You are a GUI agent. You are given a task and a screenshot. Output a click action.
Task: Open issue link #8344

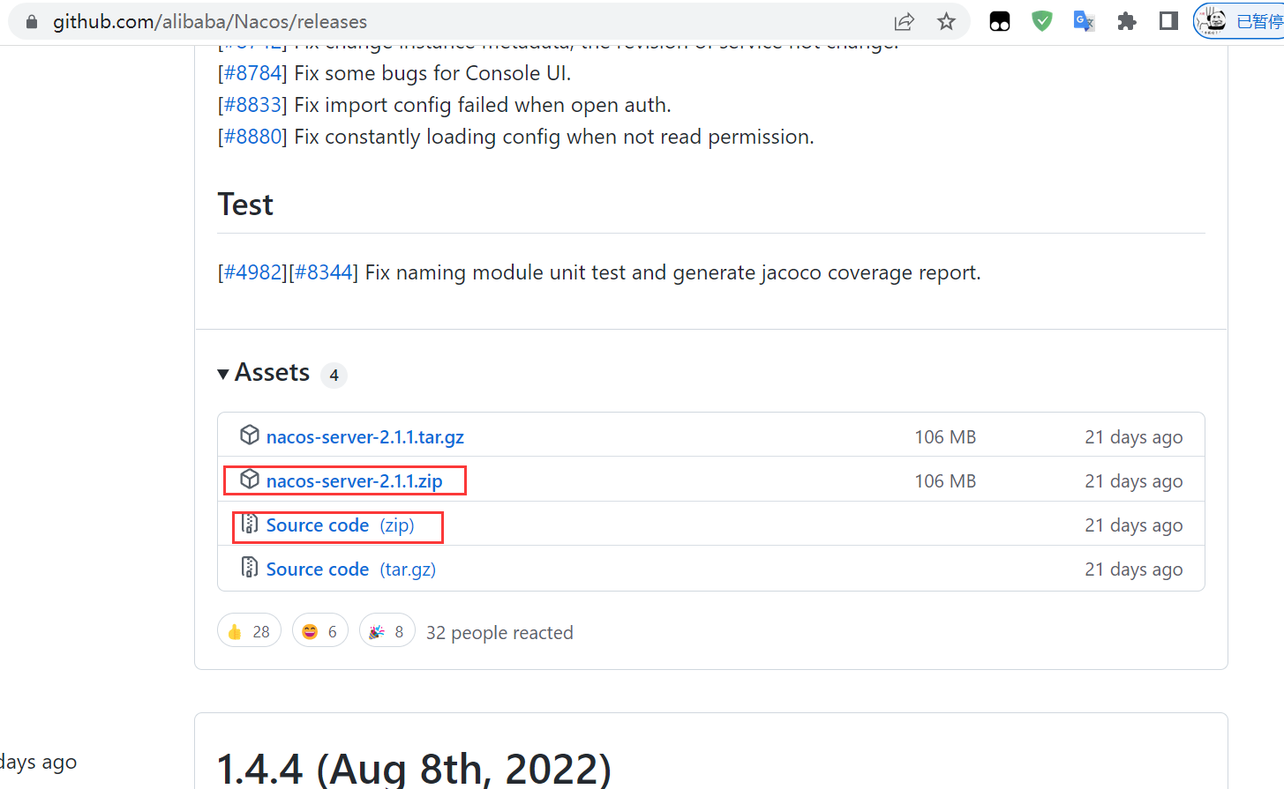323,272
